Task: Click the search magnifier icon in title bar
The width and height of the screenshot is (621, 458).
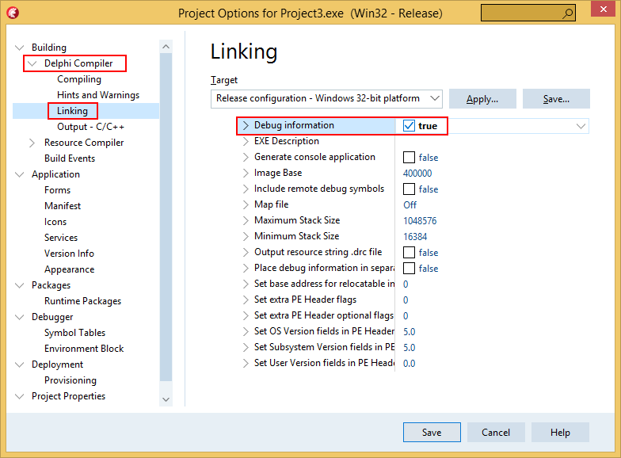Action: 567,13
